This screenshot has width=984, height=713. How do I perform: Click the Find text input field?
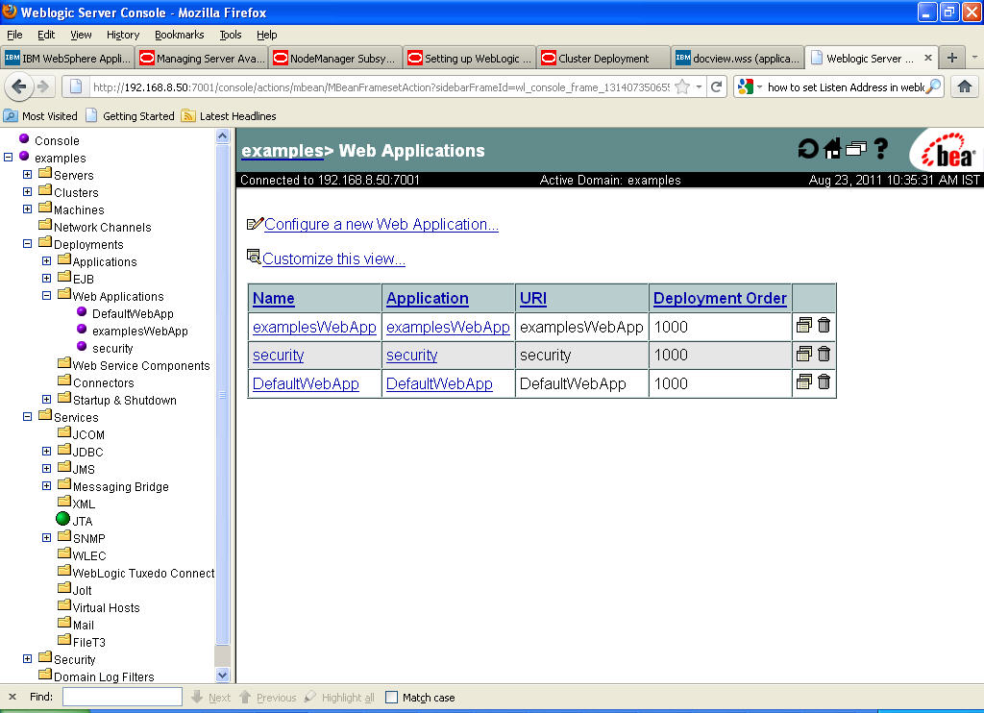[x=122, y=697]
